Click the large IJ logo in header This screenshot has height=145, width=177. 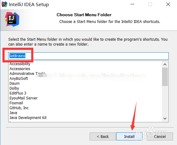(x=12, y=19)
